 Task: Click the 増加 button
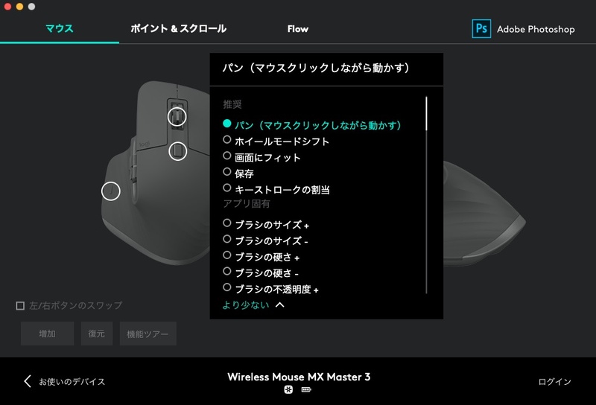point(47,334)
